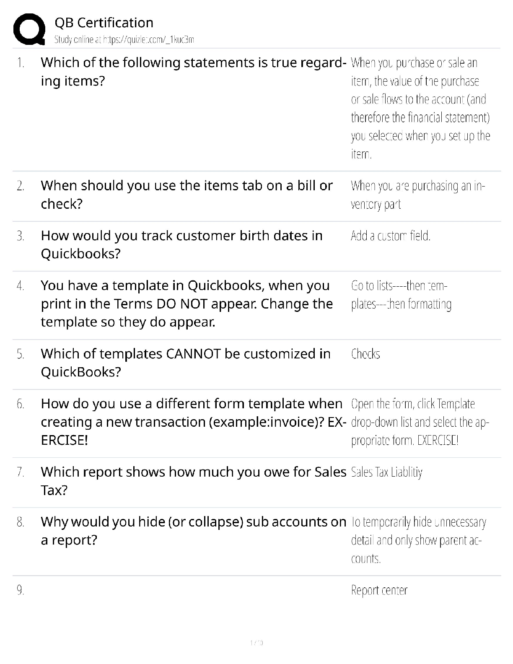Select question 1 about statements regarding items
Screen dimensions: 513x664
[193, 72]
